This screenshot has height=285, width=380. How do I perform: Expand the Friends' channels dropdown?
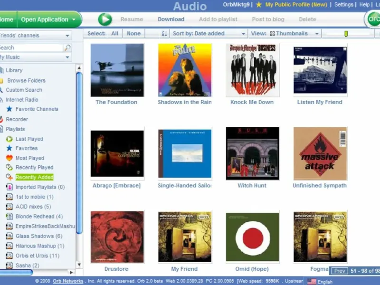click(x=35, y=35)
